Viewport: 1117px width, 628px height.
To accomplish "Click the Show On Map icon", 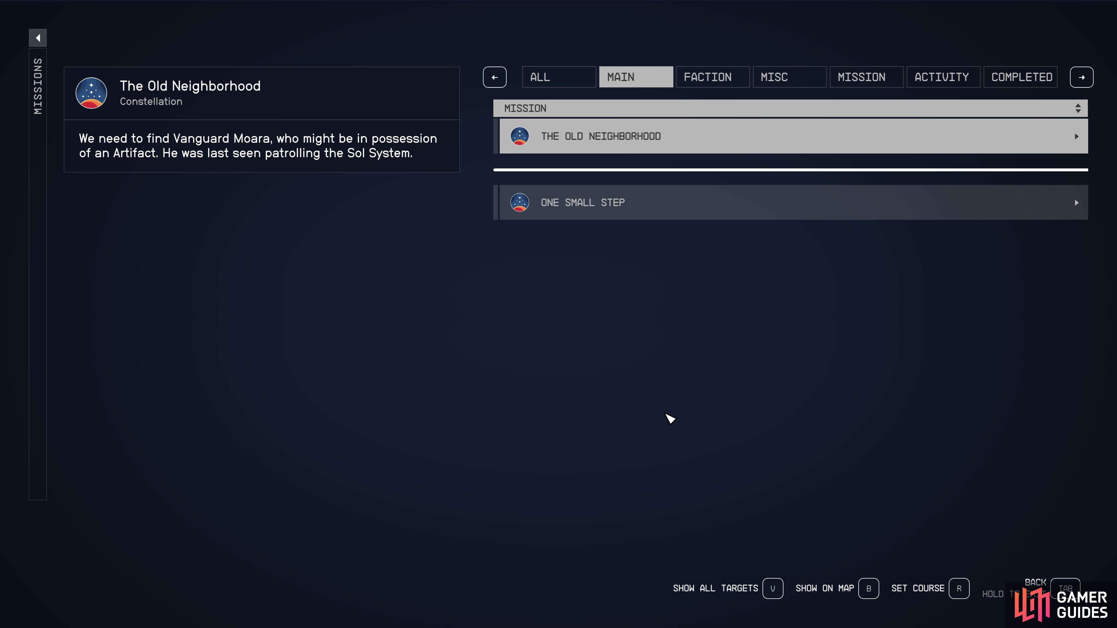I will click(868, 588).
